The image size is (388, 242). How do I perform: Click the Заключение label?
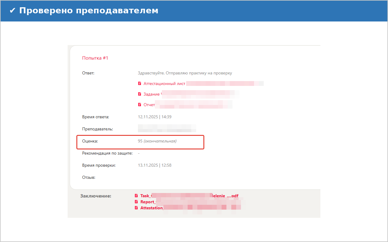pos(95,196)
